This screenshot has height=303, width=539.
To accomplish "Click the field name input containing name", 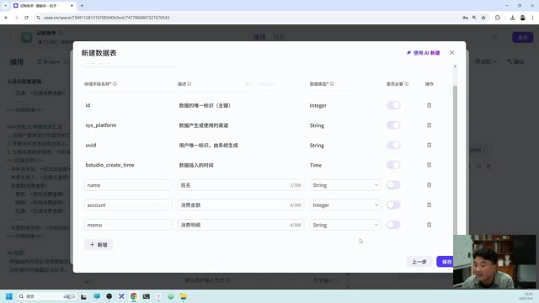I will [x=128, y=185].
